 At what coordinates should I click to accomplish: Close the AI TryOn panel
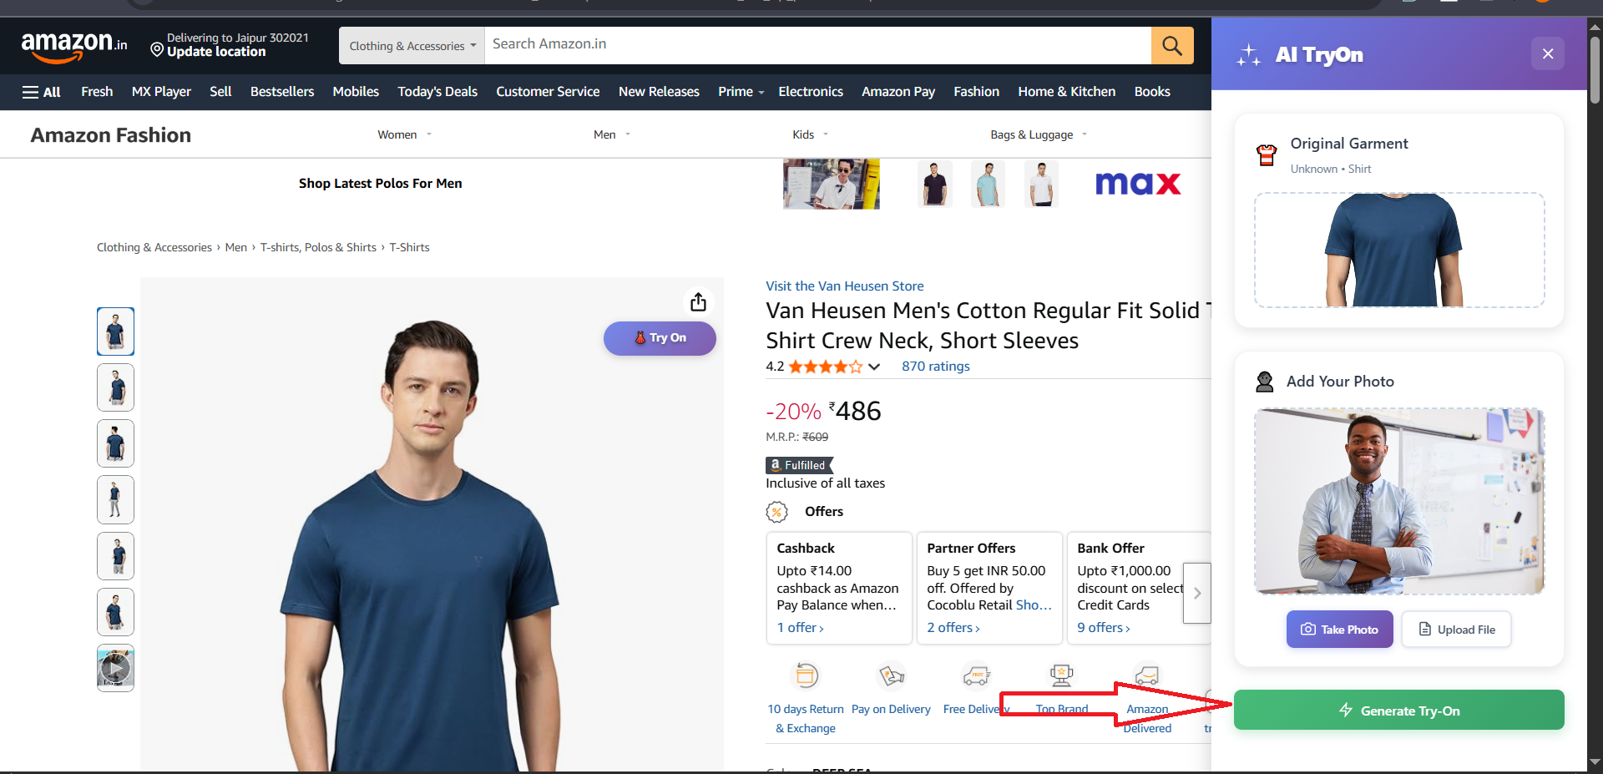[x=1547, y=54]
